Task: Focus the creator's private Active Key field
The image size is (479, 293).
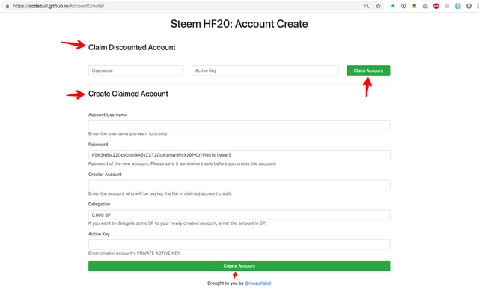Action: 239,244
